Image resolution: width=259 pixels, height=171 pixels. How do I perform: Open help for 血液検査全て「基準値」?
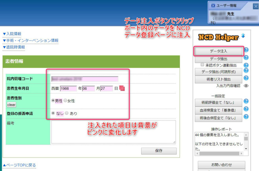(246, 109)
